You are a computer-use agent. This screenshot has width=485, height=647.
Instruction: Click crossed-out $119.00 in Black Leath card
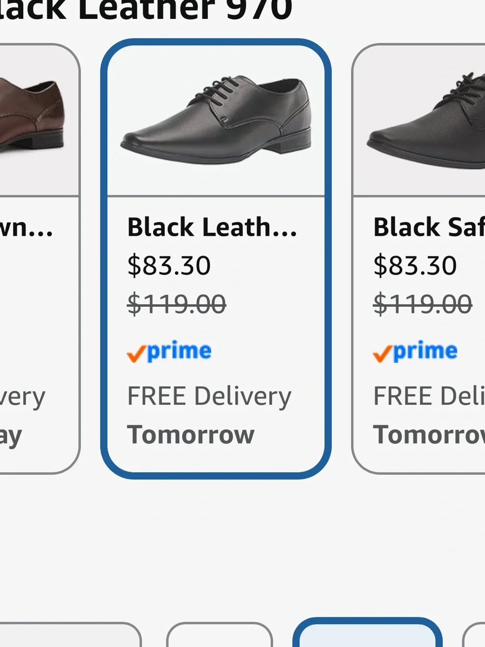[177, 304]
